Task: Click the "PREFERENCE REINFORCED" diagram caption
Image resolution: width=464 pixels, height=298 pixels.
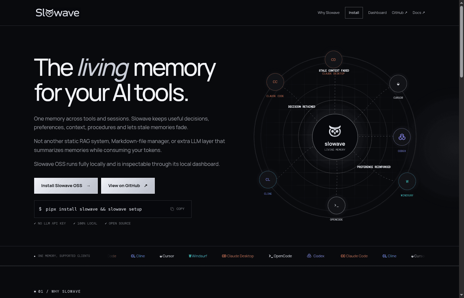Action: tap(374, 167)
